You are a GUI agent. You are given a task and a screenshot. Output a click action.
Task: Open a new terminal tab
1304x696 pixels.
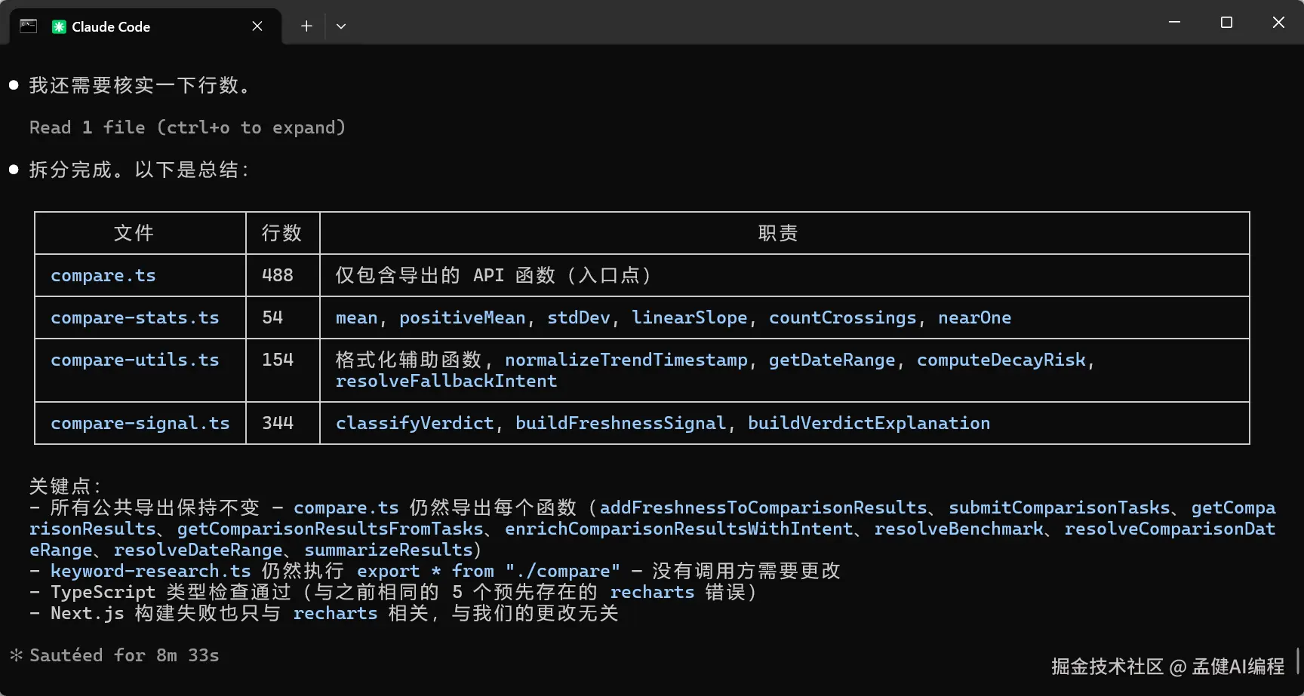pyautogui.click(x=306, y=26)
